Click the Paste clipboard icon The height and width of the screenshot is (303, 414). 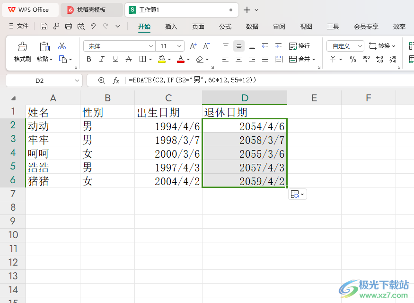click(x=44, y=46)
